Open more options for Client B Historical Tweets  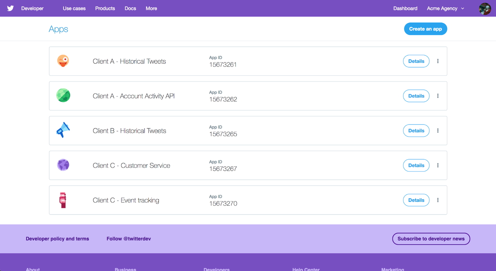[438, 131]
